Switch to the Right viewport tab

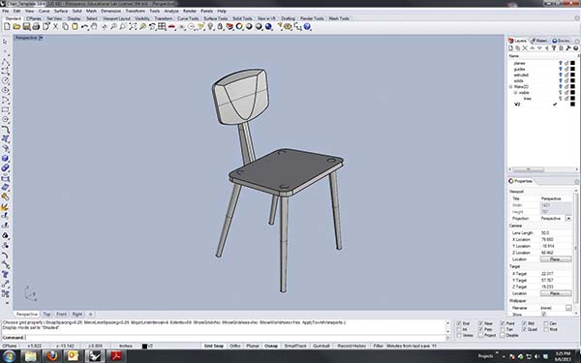[77, 314]
